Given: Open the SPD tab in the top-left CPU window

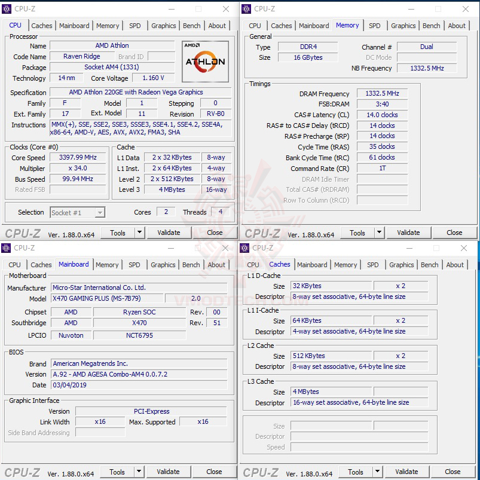Looking at the screenshot, I should pyautogui.click(x=134, y=26).
